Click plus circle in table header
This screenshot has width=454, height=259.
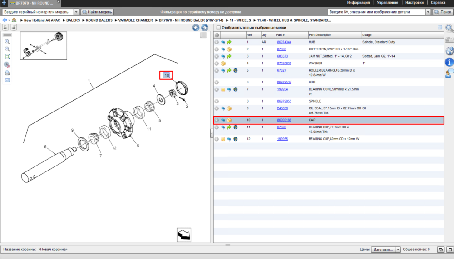217,35
